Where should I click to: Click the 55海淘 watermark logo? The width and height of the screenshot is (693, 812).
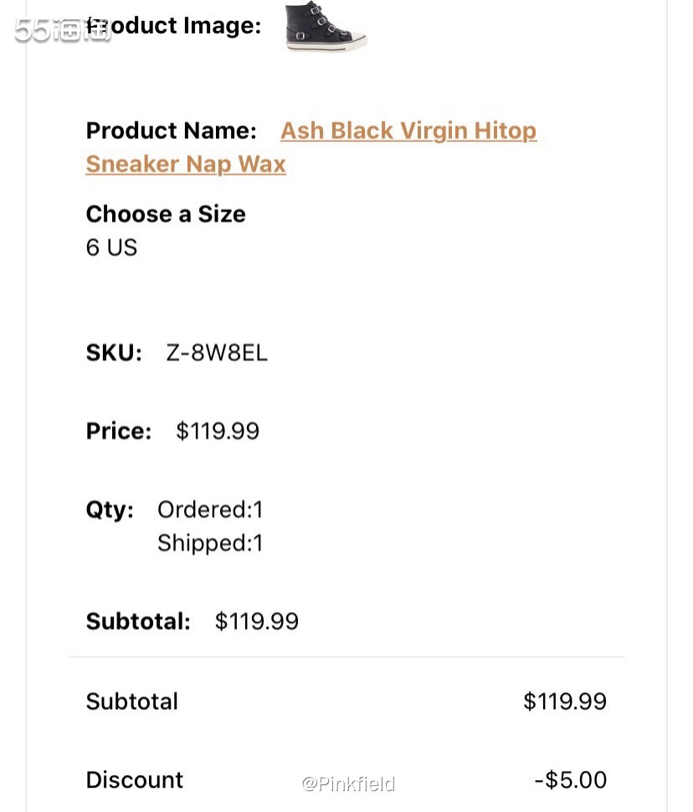coord(62,30)
